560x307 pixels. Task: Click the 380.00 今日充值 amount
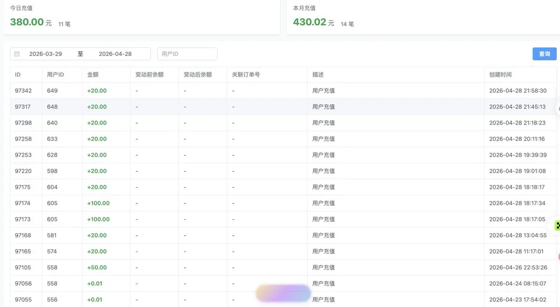tap(27, 22)
